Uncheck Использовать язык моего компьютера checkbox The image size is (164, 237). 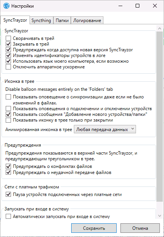tap(8, 61)
